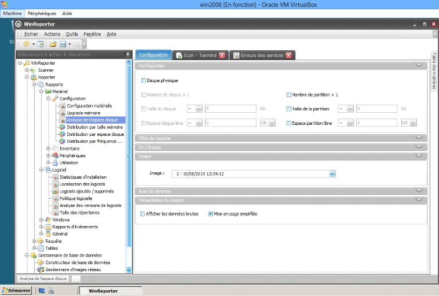Click the save diskette toolbar icon
The height and width of the screenshot is (296, 439).
(63, 44)
